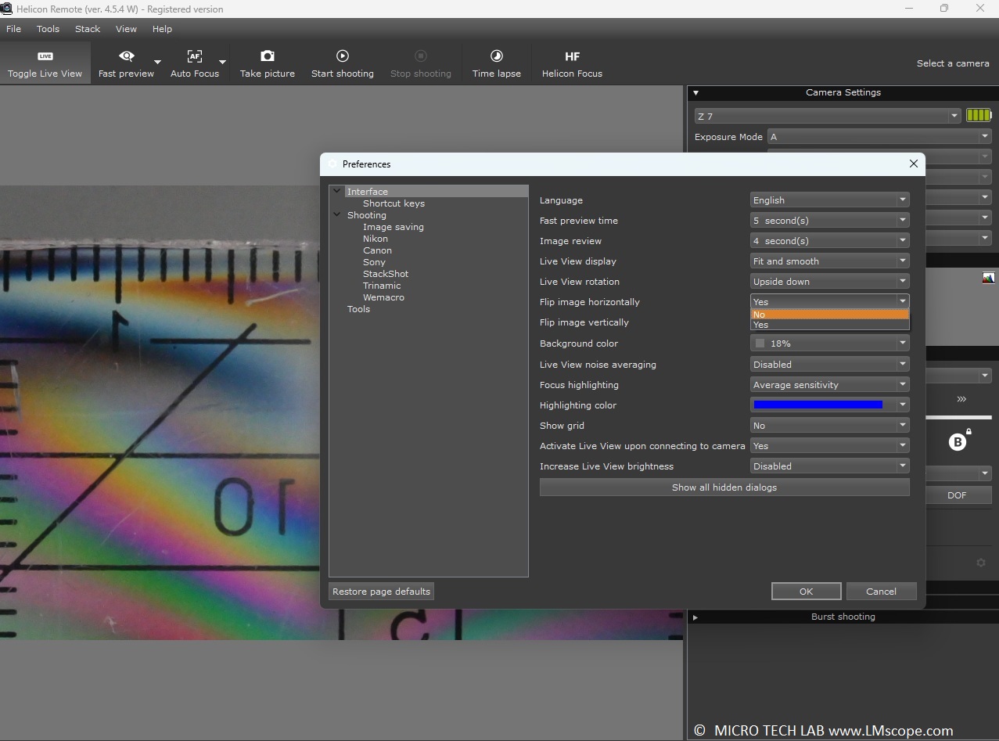Open the Show grid dropdown

tap(829, 426)
